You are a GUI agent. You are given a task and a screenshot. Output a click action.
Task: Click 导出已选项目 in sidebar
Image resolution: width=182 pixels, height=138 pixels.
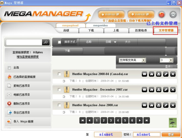(28, 113)
